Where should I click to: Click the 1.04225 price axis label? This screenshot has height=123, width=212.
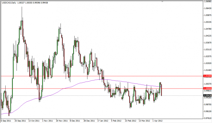pyautogui.click(x=208, y=36)
